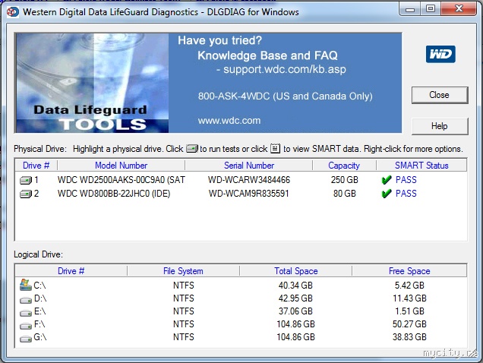Select the G:\ logical drive icon
The width and height of the screenshot is (483, 363).
click(26, 339)
